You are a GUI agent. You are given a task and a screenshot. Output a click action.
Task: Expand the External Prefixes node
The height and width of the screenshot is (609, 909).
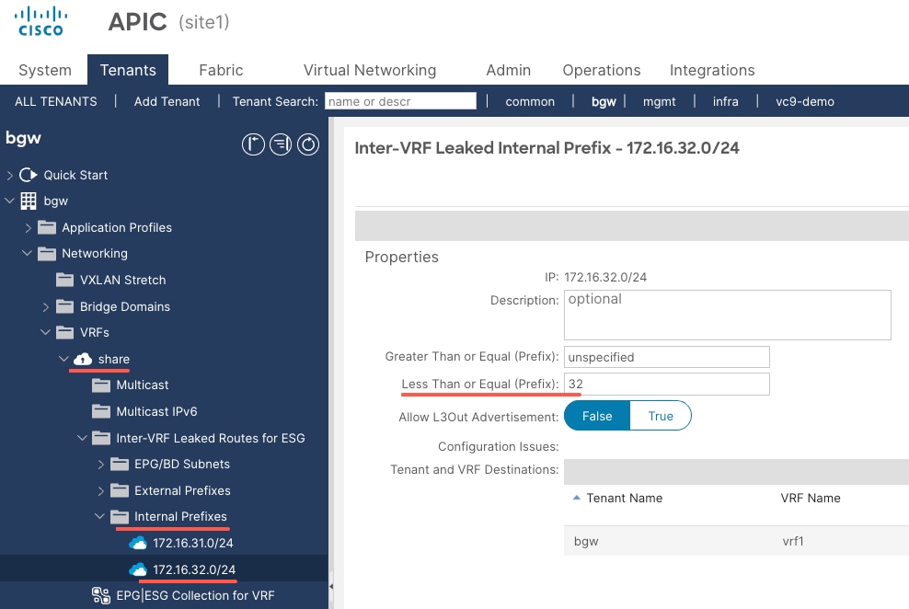coord(100,491)
